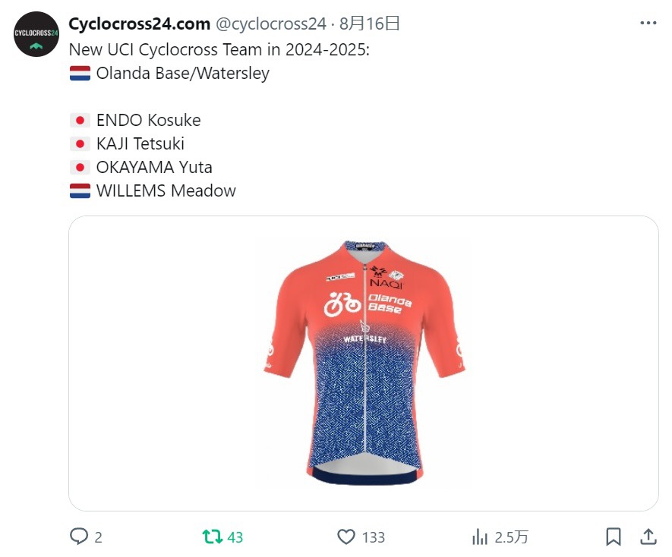This screenshot has height=557, width=672.
Task: Bookmark this tweet
Action: pyautogui.click(x=614, y=537)
